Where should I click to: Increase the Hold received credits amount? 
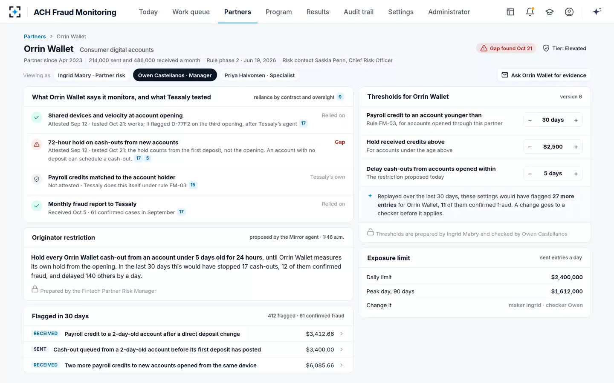point(576,147)
